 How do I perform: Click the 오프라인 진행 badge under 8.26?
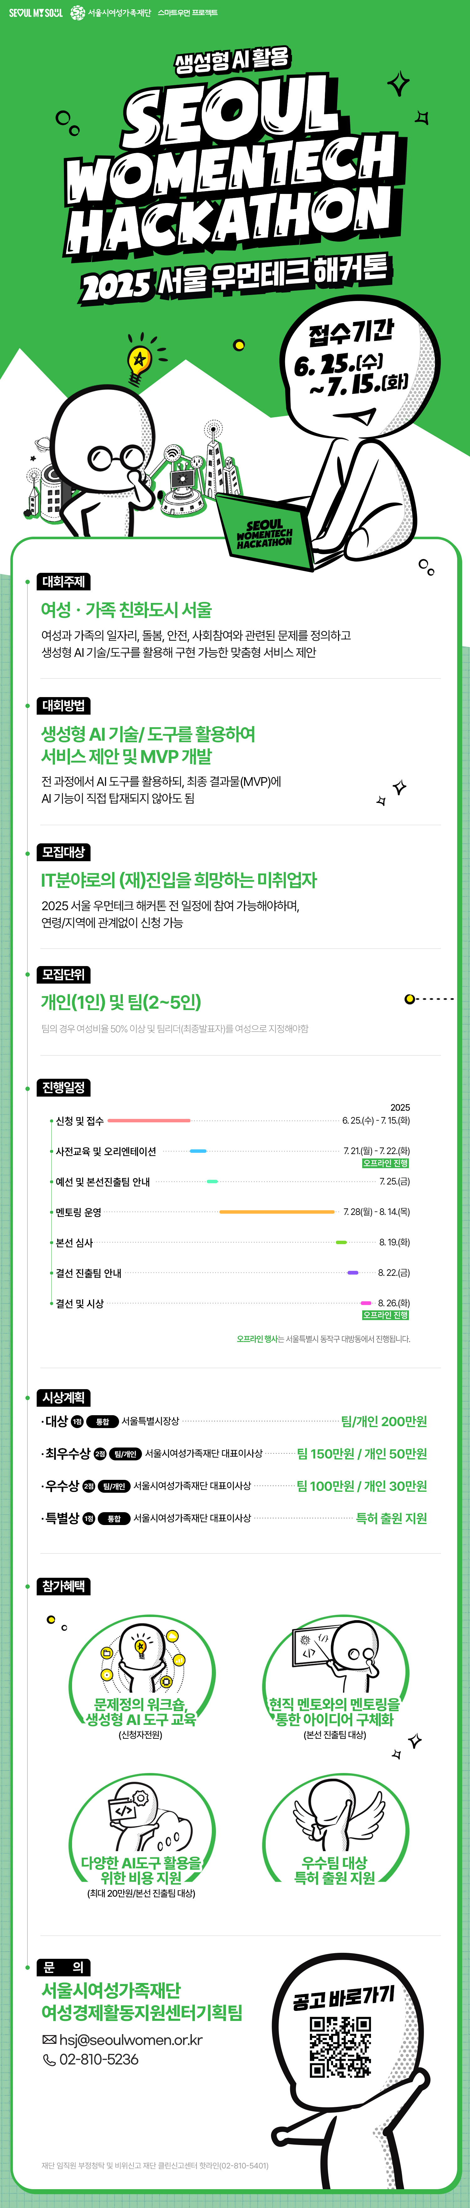385,1315
